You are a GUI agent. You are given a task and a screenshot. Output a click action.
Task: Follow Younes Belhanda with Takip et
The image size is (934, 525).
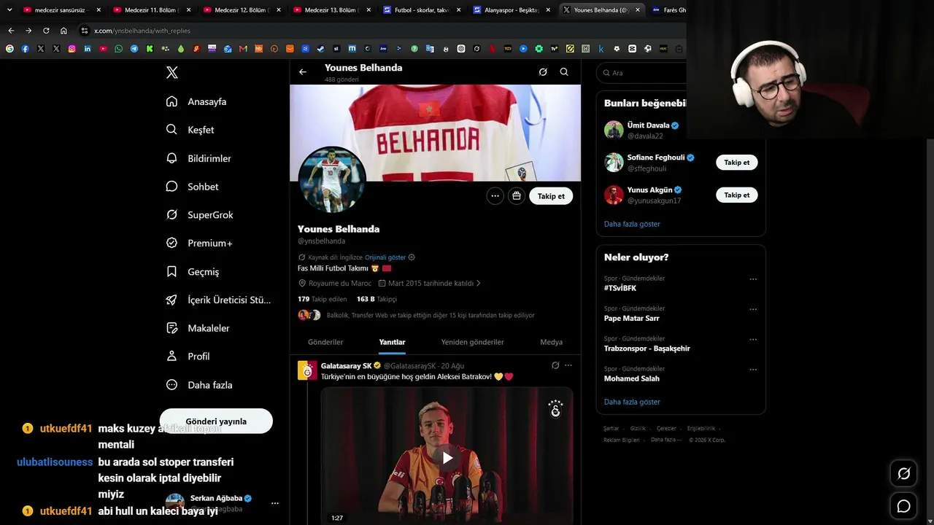pyautogui.click(x=551, y=196)
